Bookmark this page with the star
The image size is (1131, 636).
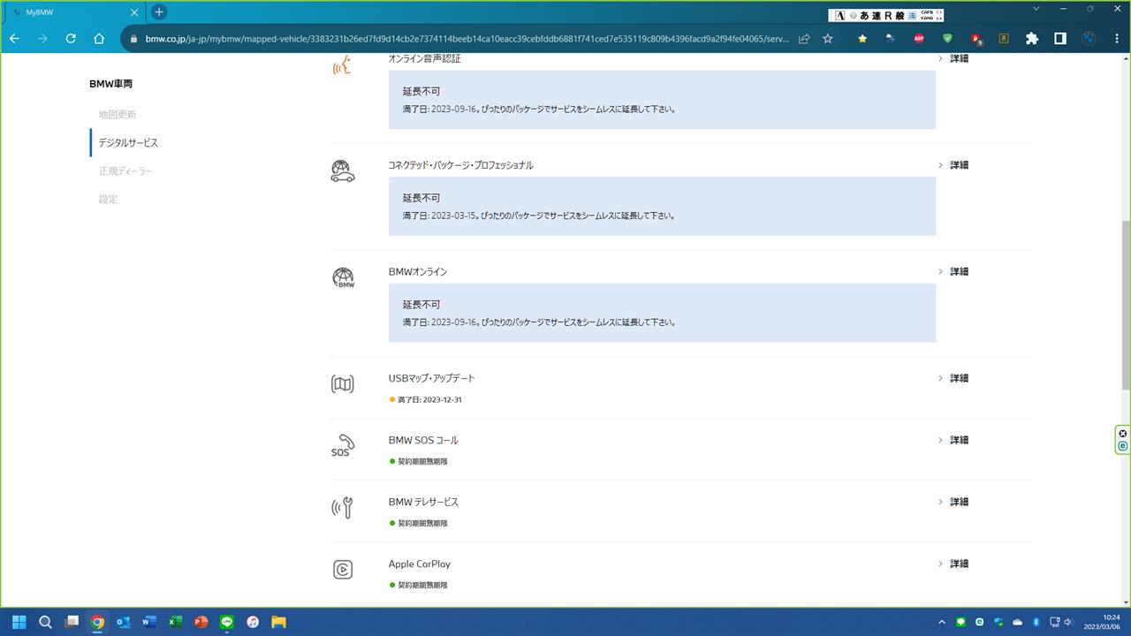(828, 39)
